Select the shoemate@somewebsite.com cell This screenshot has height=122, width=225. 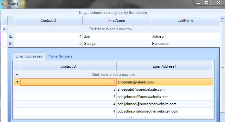click(164, 89)
